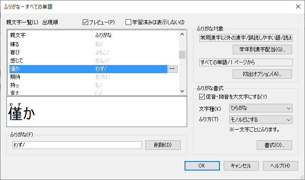The height and width of the screenshot is (180, 305).
Task: Click the ふりがな(F) text input field
Action: click(x=77, y=145)
